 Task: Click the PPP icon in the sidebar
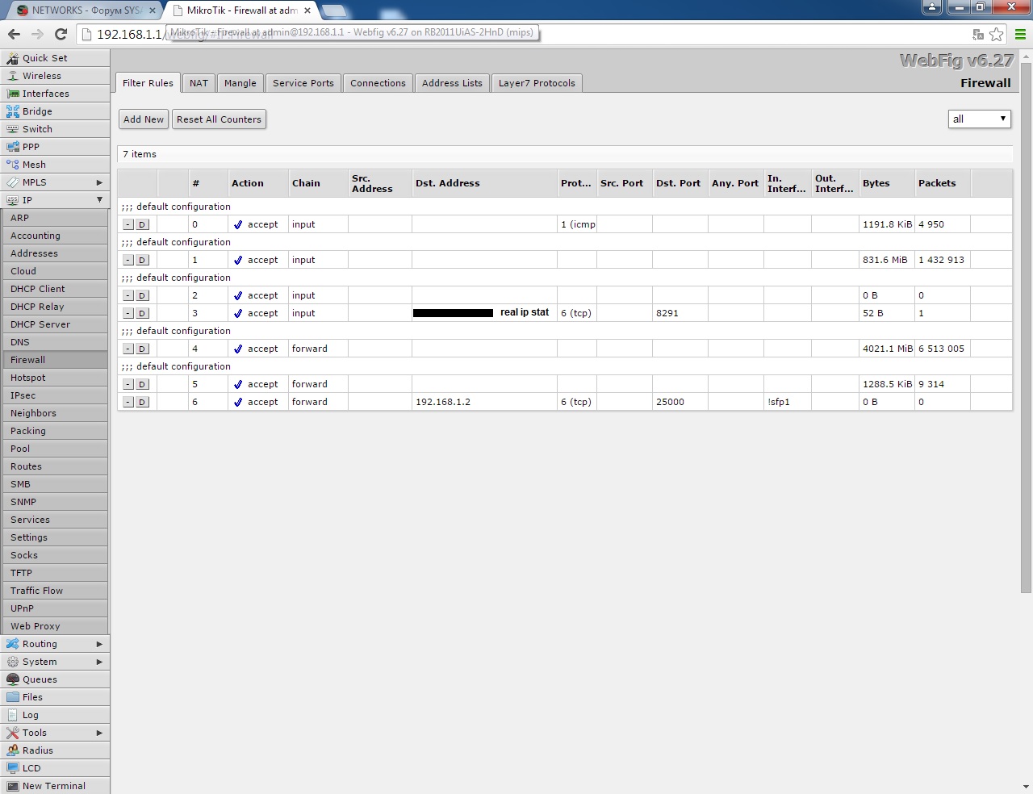13,147
